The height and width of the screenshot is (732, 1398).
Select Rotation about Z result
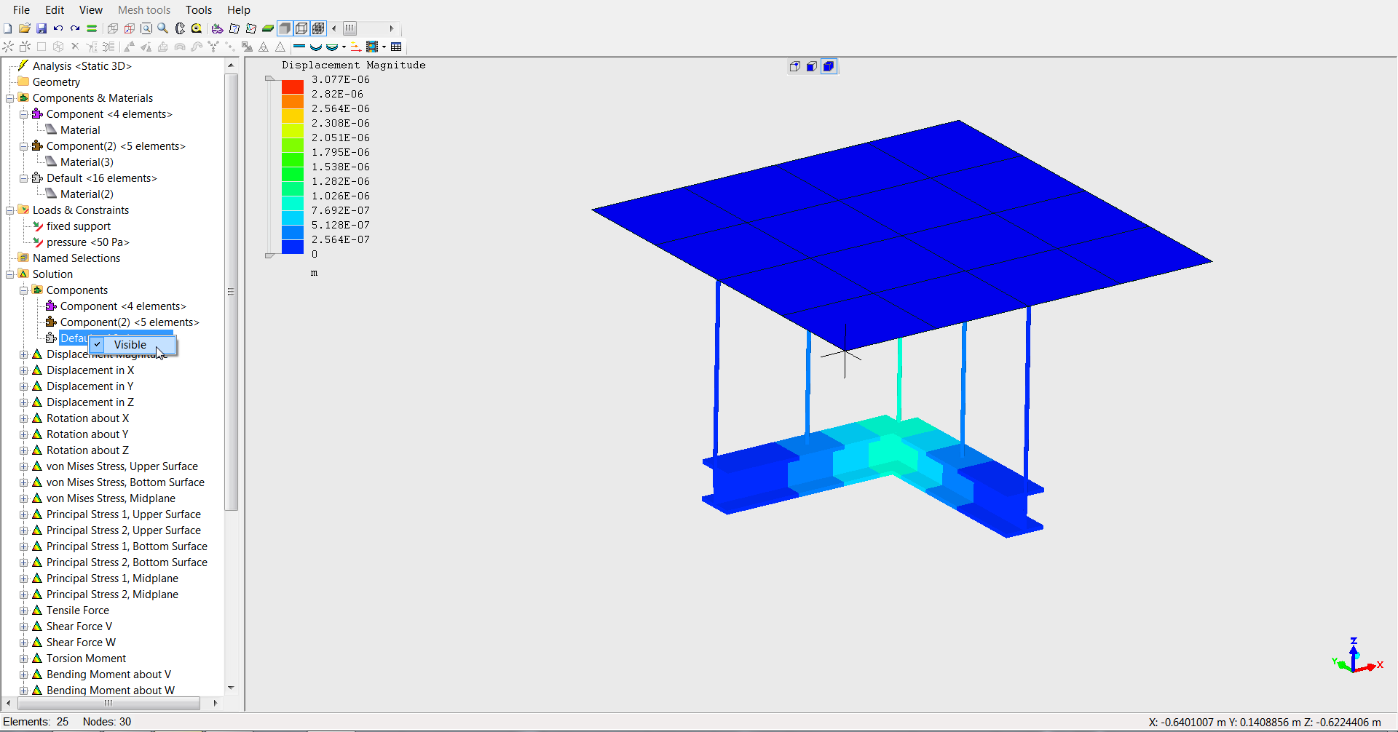coord(87,450)
